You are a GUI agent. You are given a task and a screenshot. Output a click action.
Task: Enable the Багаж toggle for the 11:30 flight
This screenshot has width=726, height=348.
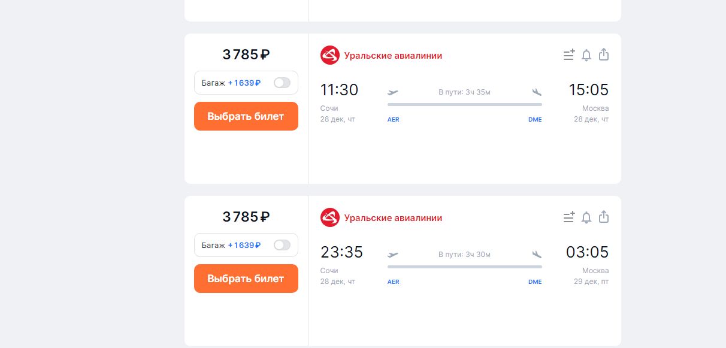point(282,83)
